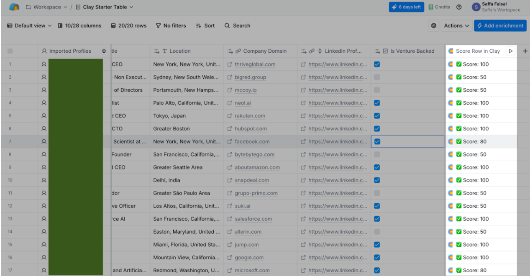530x276 pixels.
Task: Open the Clay Starter Table dropdown
Action: point(104,7)
